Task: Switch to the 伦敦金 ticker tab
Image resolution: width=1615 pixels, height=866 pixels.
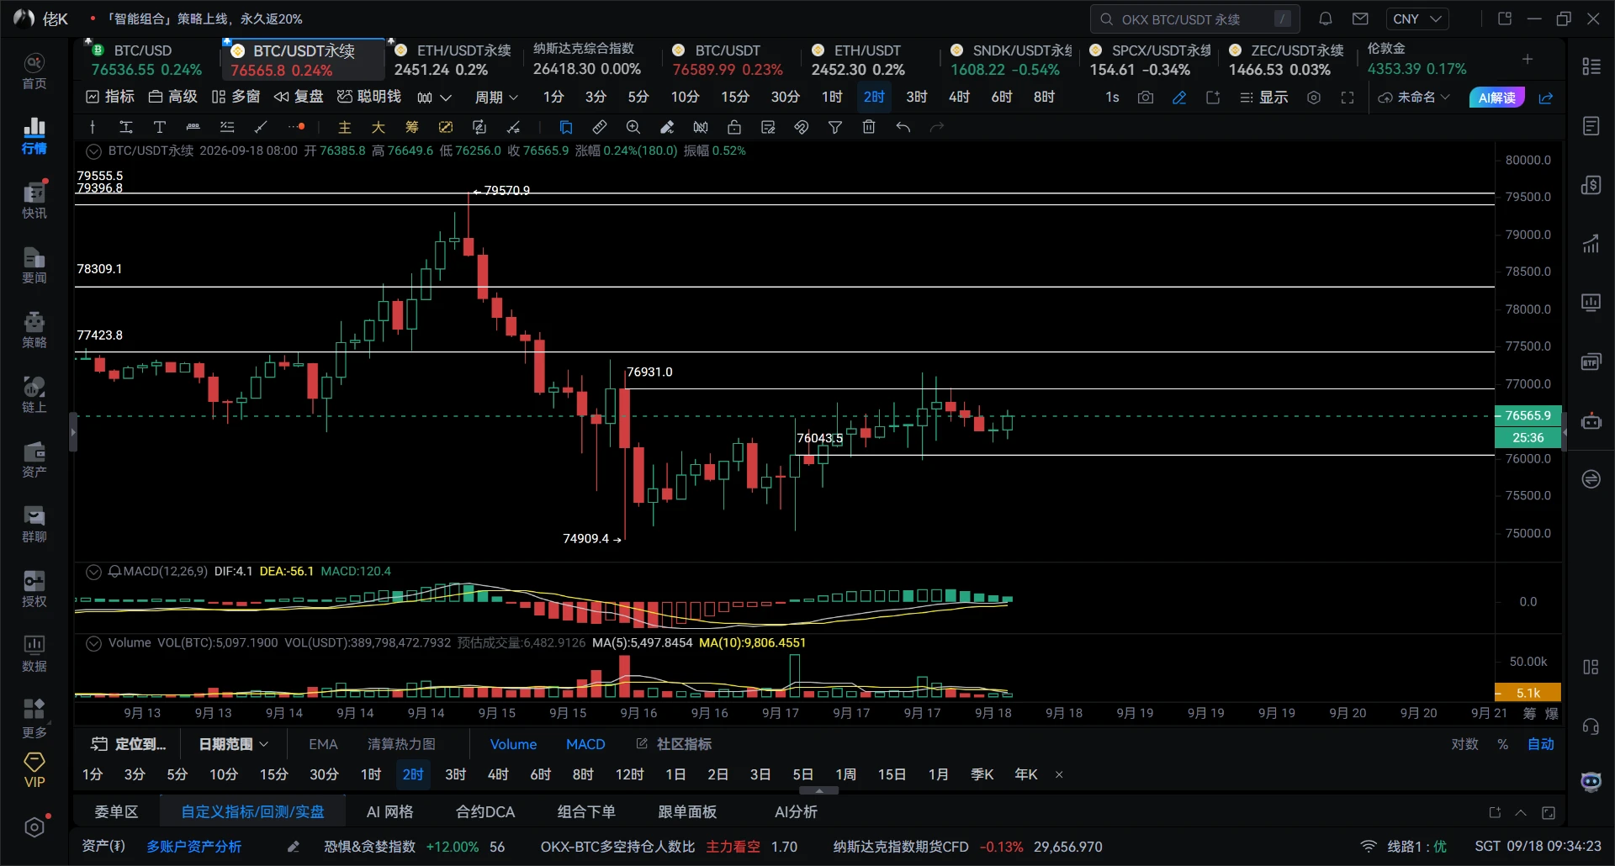Action: click(x=1419, y=60)
